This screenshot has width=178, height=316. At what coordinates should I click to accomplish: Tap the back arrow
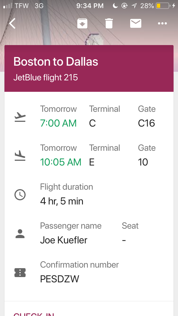click(x=12, y=23)
